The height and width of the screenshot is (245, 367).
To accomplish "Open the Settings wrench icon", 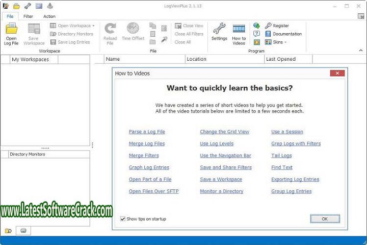I will click(219, 30).
